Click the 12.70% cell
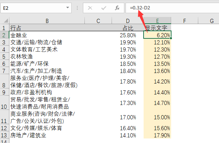Viewport: 219px width, 143px height. tap(158, 57)
